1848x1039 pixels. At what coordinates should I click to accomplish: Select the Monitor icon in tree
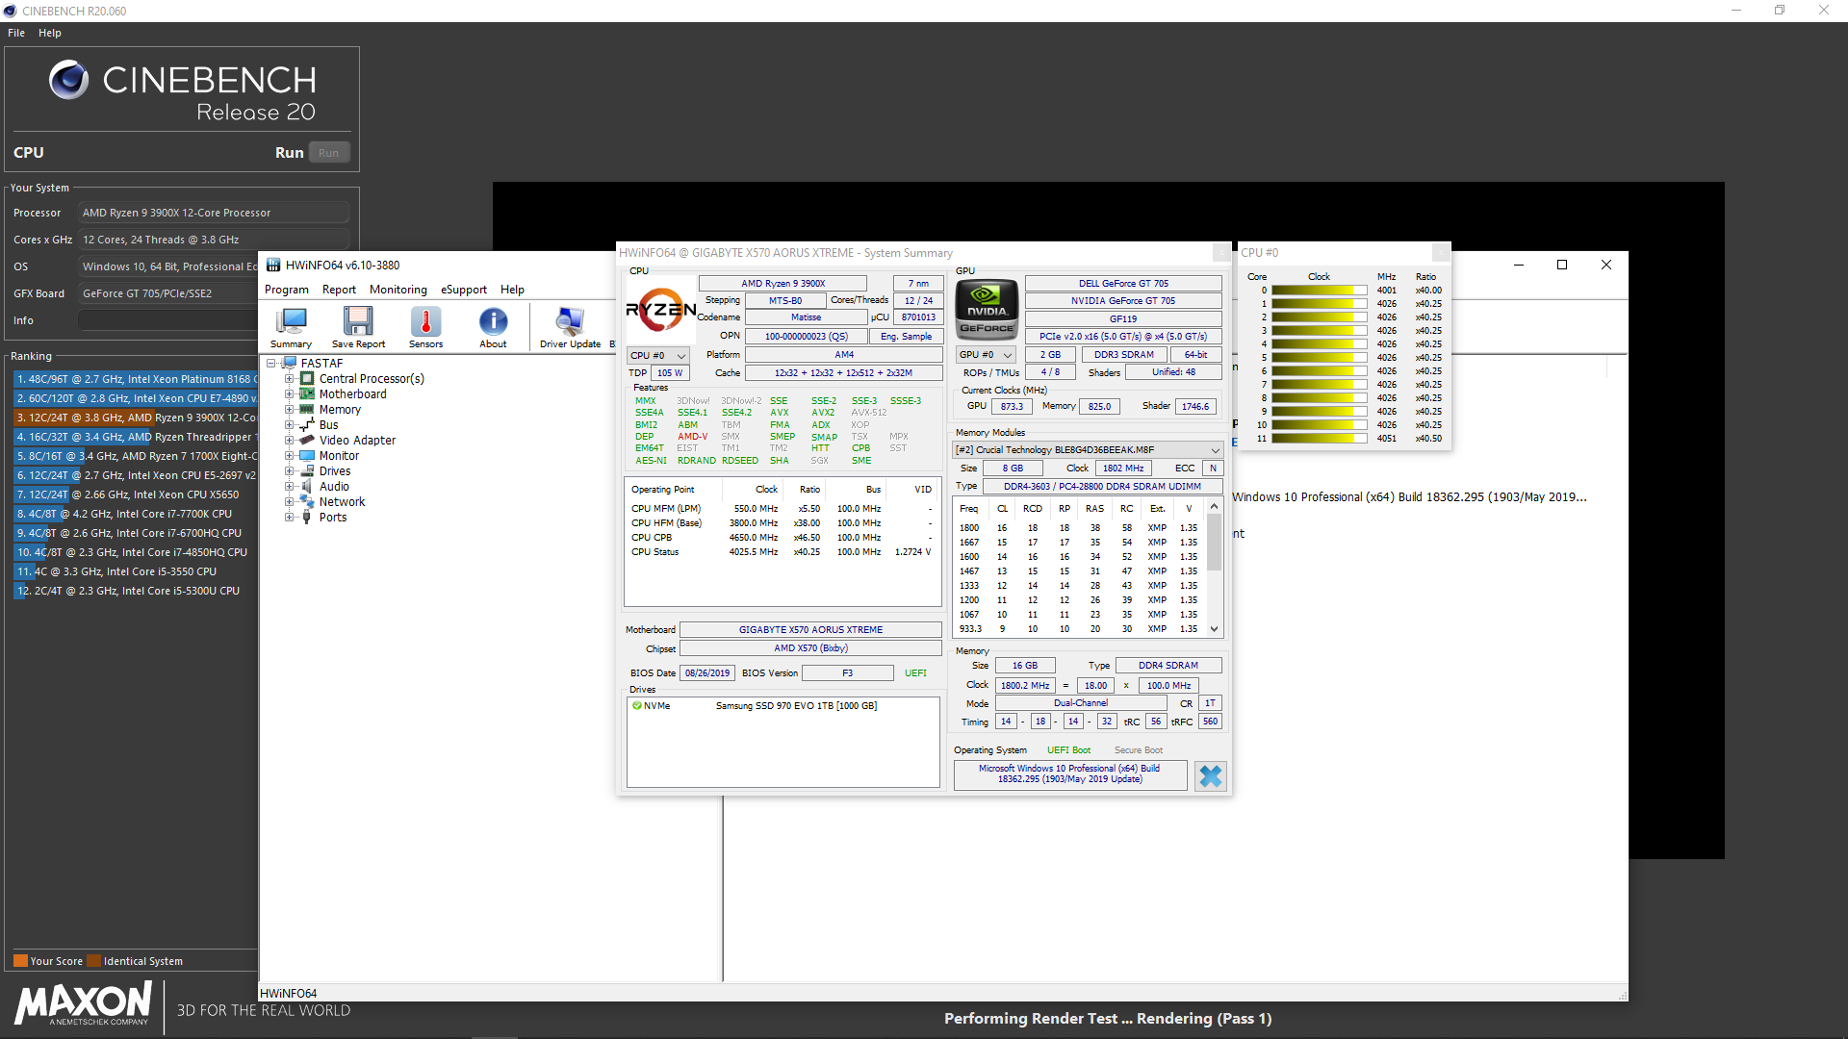click(x=307, y=456)
